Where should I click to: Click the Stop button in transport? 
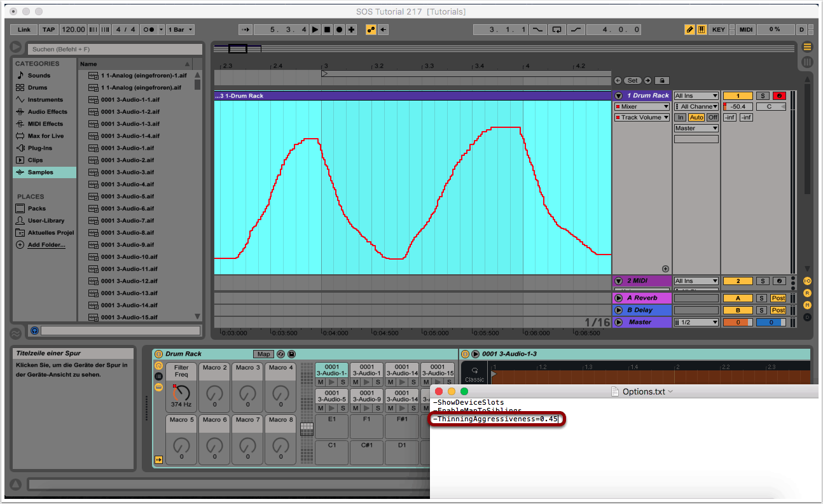pyautogui.click(x=327, y=30)
